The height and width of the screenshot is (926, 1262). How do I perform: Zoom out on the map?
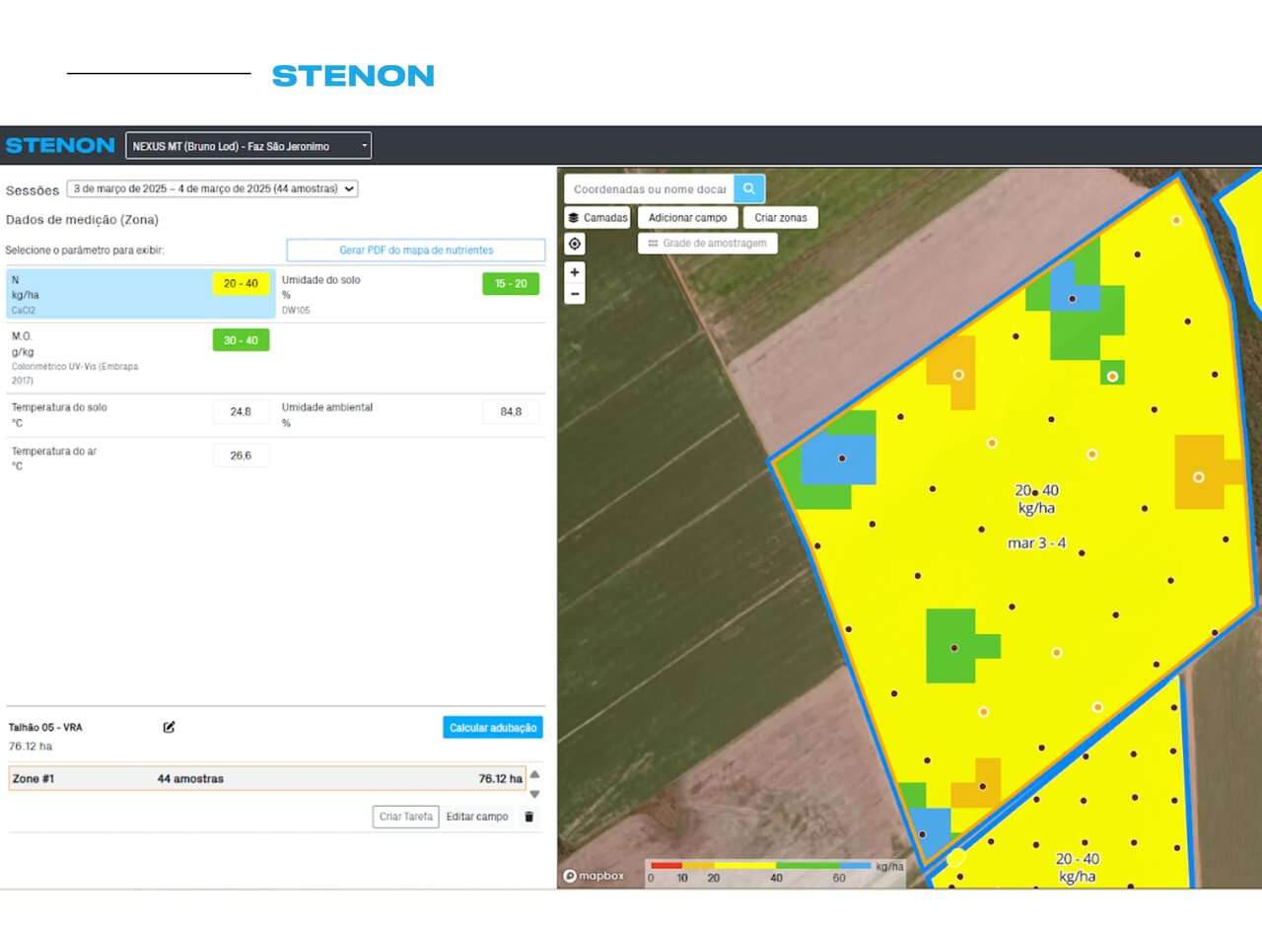pos(575,294)
